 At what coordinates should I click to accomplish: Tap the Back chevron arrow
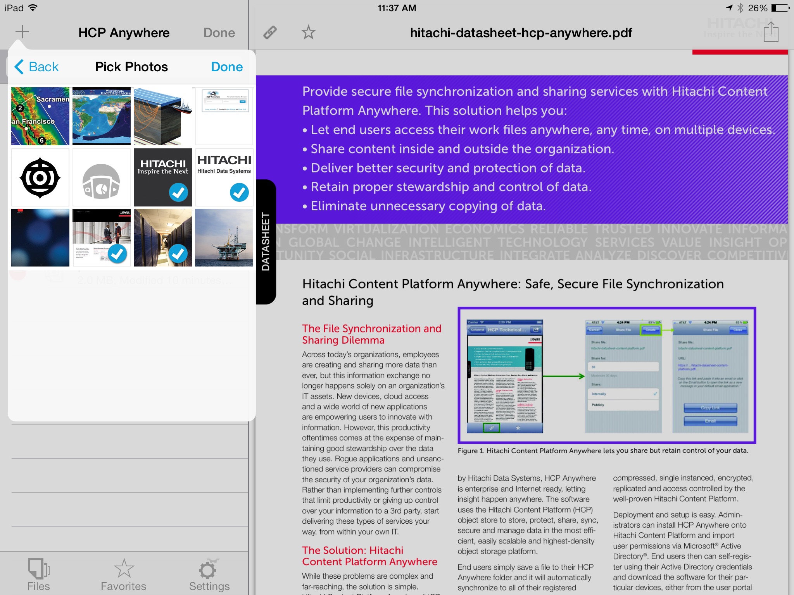click(x=19, y=67)
